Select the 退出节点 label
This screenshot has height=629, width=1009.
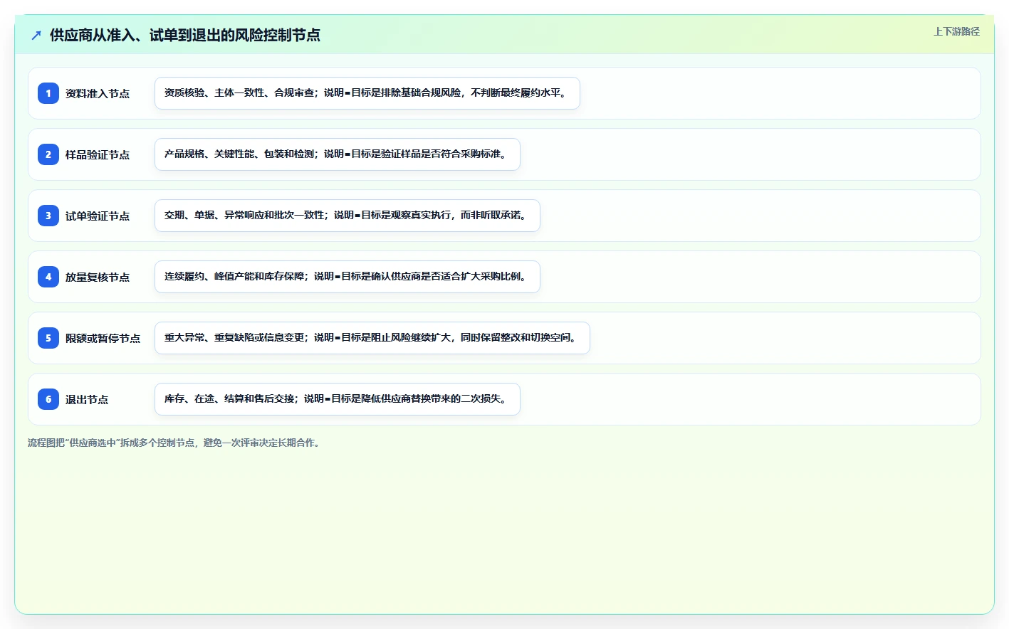[87, 399]
